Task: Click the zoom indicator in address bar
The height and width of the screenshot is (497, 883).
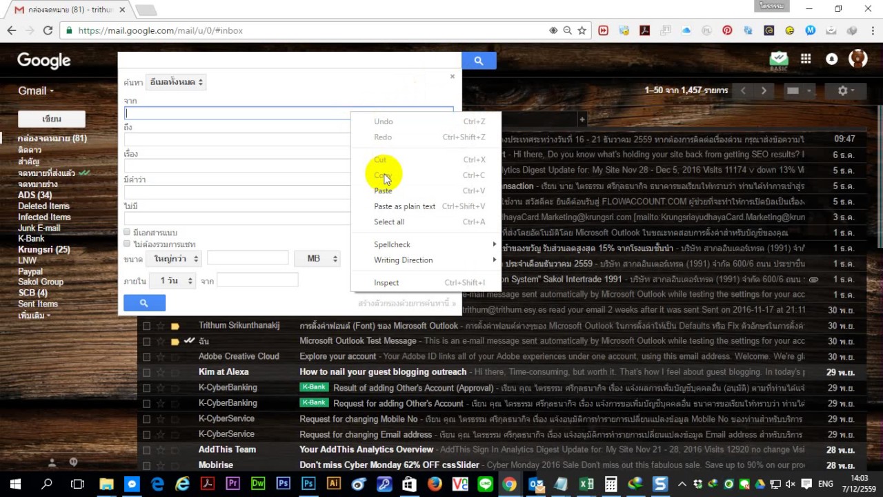Action: pyautogui.click(x=567, y=30)
